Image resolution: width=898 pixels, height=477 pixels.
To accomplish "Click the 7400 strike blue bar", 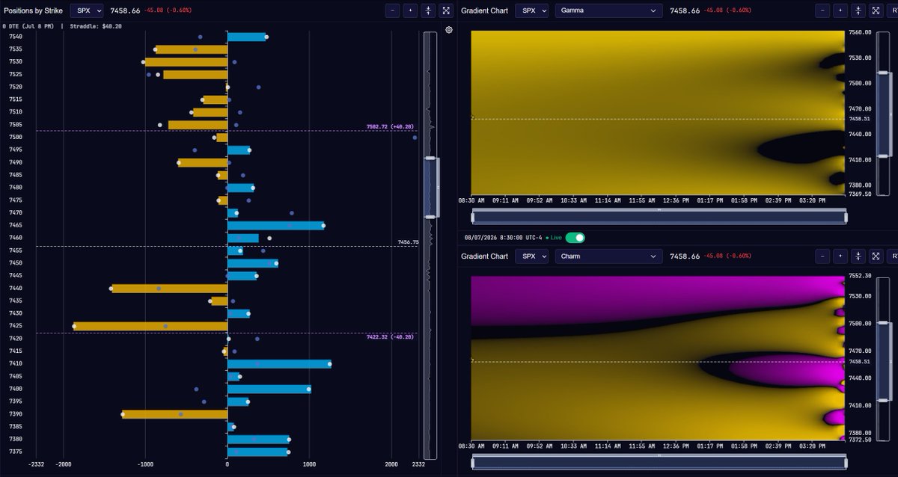I will [x=269, y=389].
